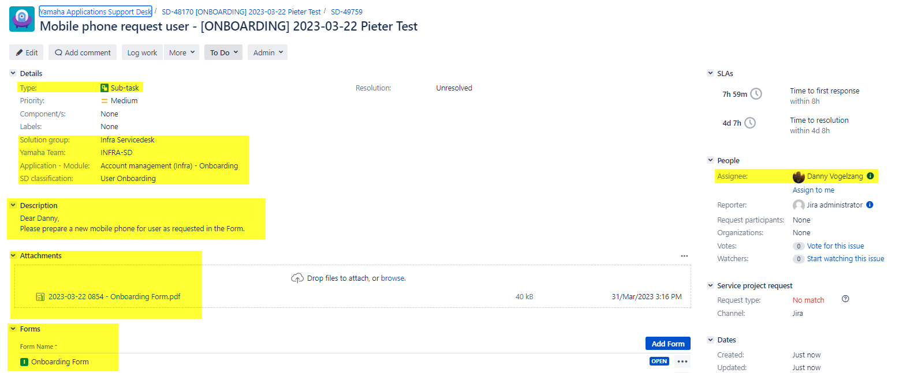Click the Votes count badge
The image size is (899, 373).
pos(799,246)
